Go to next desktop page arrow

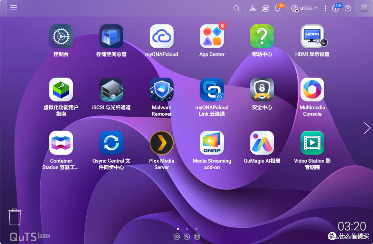click(367, 128)
